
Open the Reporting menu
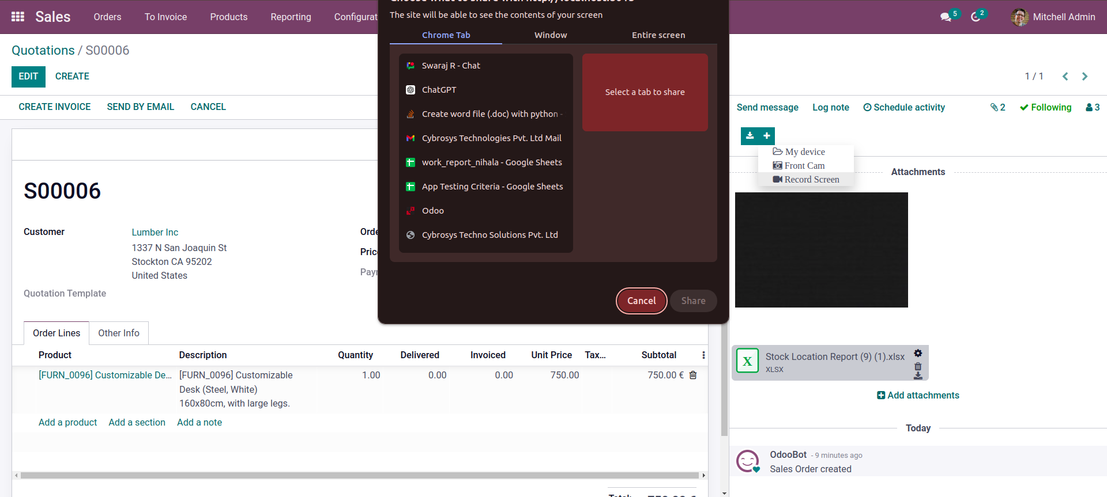point(291,17)
